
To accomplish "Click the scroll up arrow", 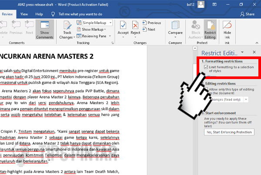I will (x=195, y=48).
